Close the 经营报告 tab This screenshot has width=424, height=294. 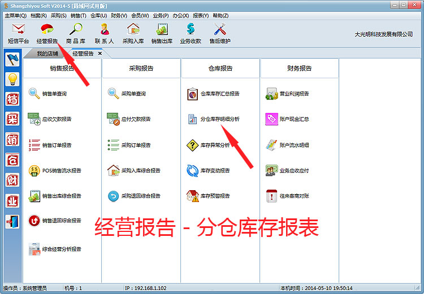click(100, 54)
